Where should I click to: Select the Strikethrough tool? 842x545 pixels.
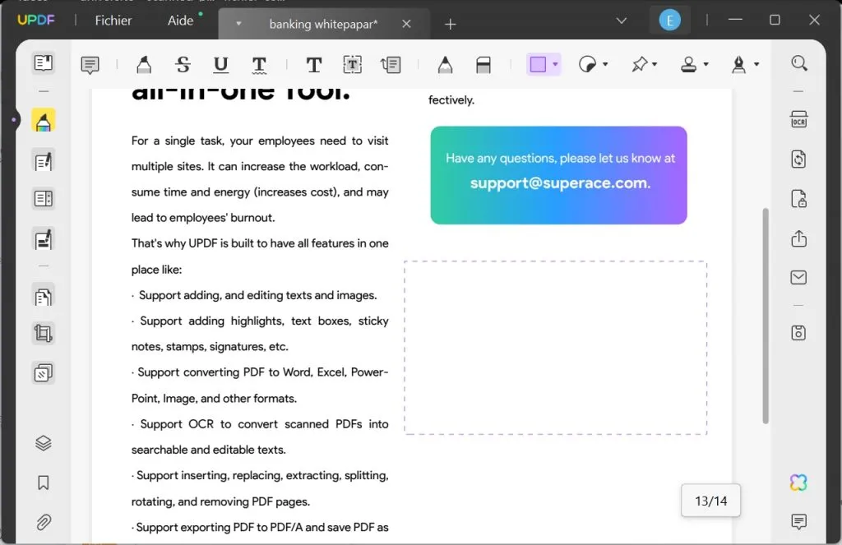(x=183, y=65)
